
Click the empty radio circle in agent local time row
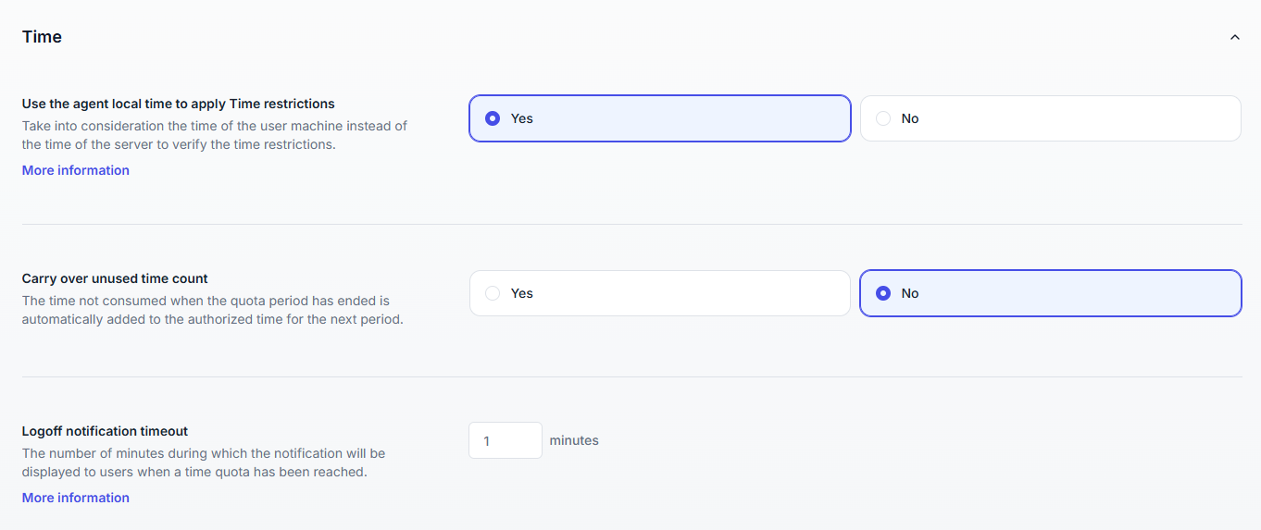(x=883, y=118)
